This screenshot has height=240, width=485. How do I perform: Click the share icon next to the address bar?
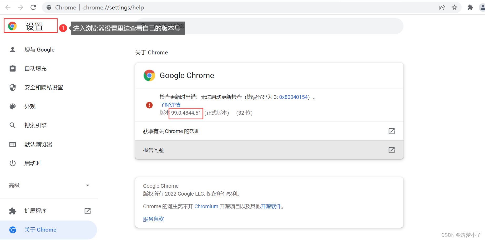pos(442,7)
